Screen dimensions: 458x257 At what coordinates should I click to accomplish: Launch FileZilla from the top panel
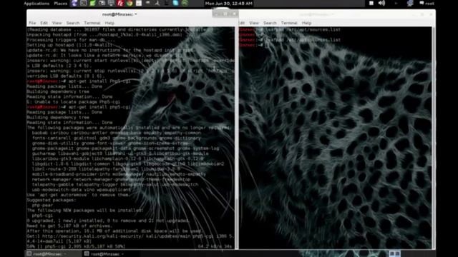tap(120, 3)
